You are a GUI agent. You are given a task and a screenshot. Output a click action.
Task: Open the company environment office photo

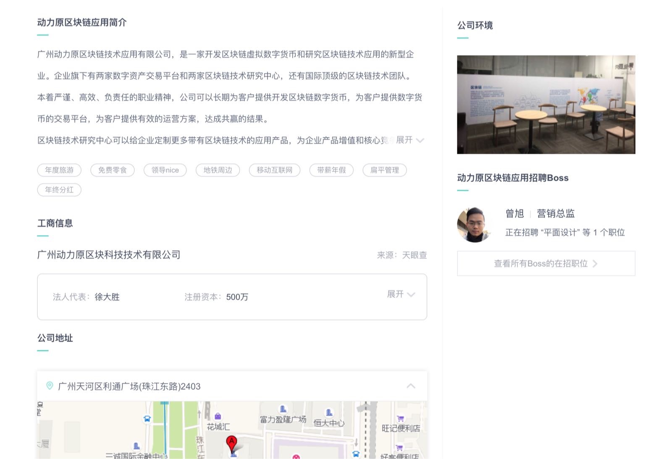pyautogui.click(x=546, y=105)
